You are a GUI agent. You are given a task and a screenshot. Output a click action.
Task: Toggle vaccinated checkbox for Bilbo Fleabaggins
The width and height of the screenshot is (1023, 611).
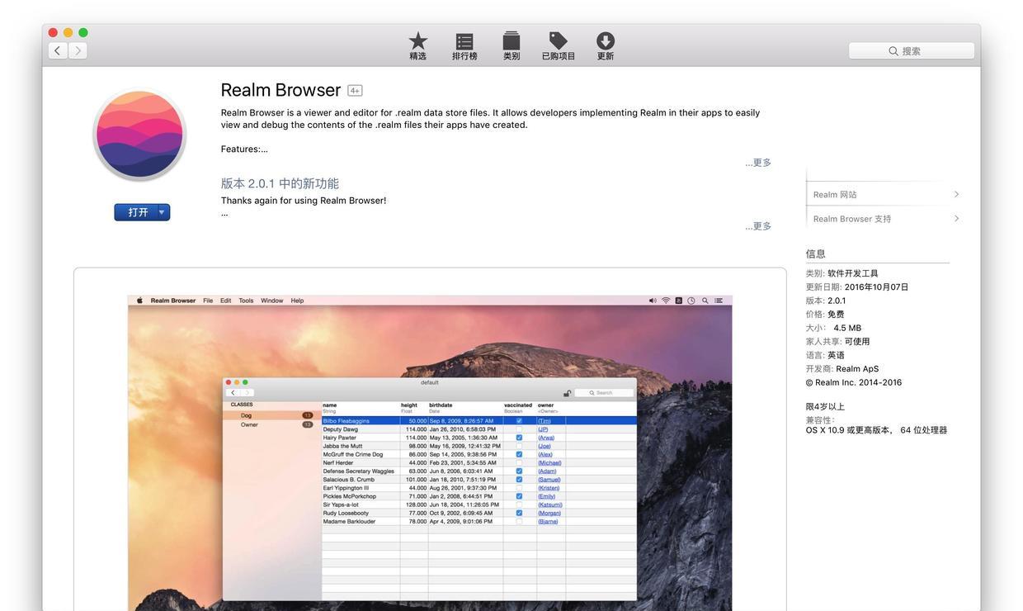[519, 421]
